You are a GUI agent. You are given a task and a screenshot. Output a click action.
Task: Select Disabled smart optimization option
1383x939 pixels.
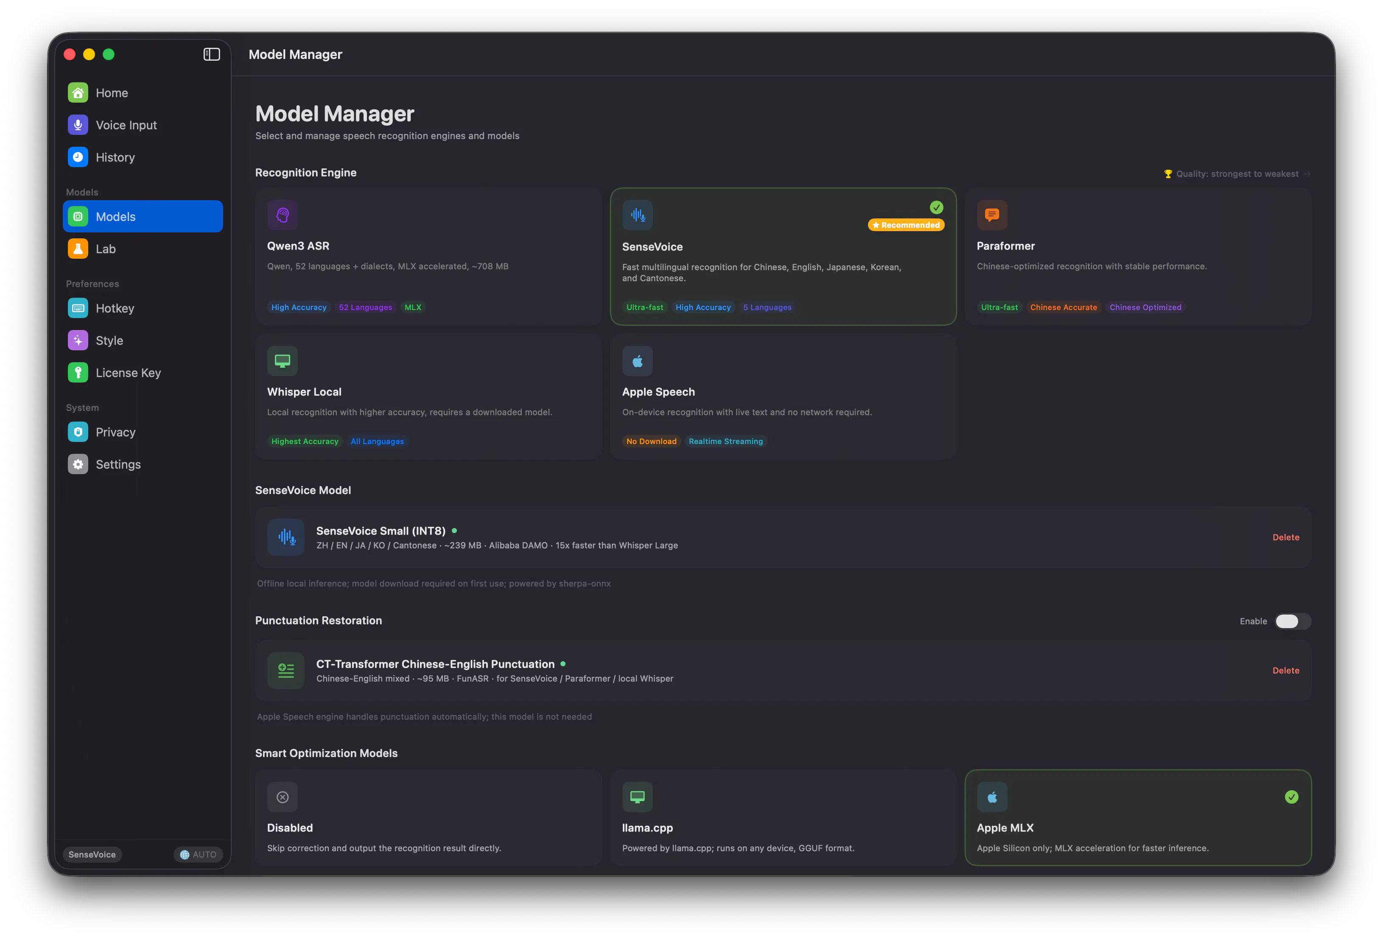pyautogui.click(x=428, y=818)
